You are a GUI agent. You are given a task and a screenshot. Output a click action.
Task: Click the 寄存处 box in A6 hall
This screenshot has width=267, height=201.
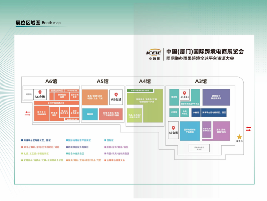(x=29, y=95)
